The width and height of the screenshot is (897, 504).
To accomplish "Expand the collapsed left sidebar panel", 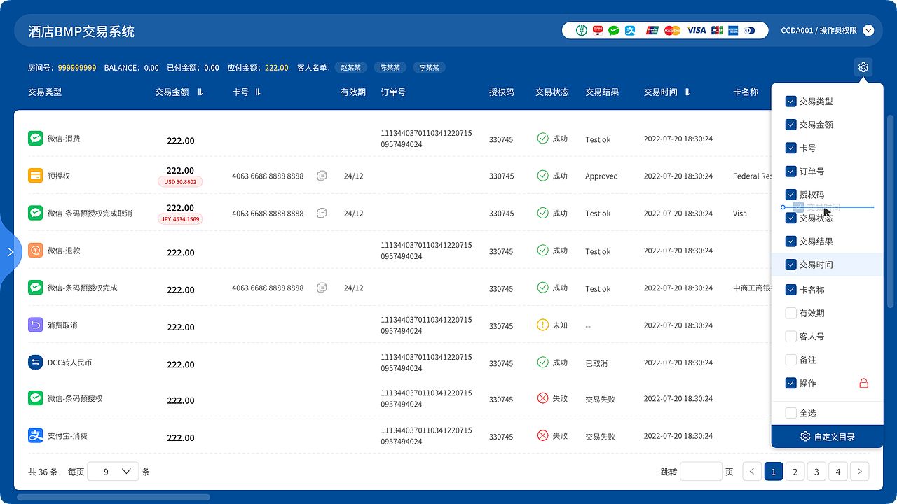I will coord(11,252).
